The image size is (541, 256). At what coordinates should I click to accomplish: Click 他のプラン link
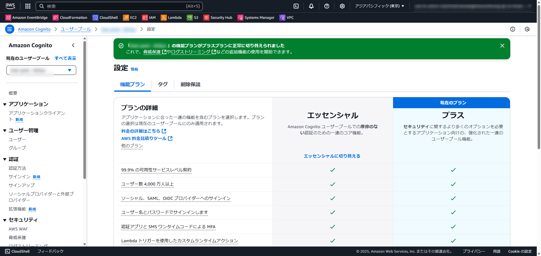click(132, 146)
